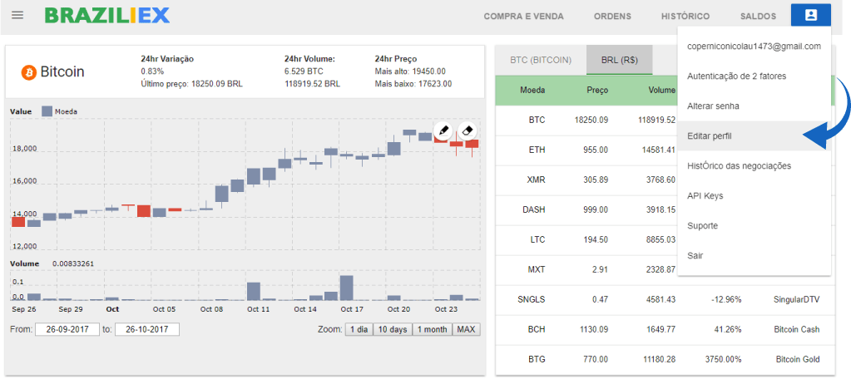Image resolution: width=851 pixels, height=379 pixels.
Task: Click the Braziliex logo
Action: (x=106, y=16)
